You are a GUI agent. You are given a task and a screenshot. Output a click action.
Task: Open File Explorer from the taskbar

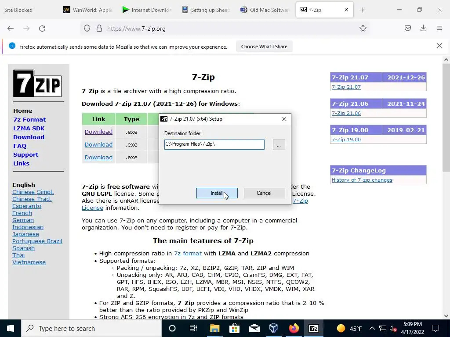(214, 328)
